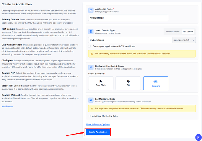Focus the test domain name input field
This screenshot has height=141, width=202.
click(x=130, y=40)
